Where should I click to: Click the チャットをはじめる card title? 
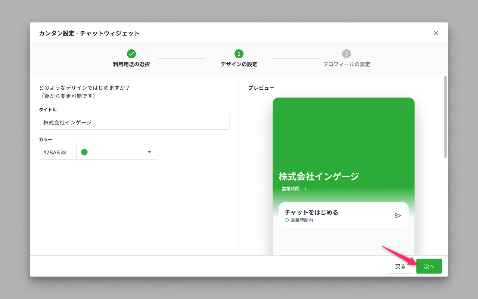[311, 212]
